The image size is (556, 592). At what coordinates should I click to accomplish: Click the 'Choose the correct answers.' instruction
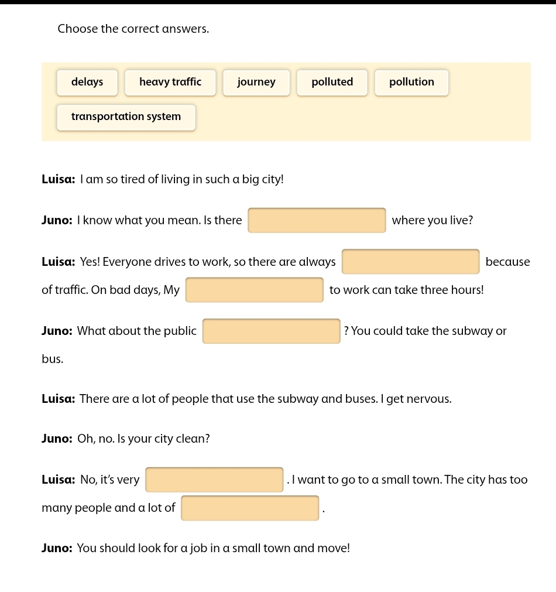133,29
